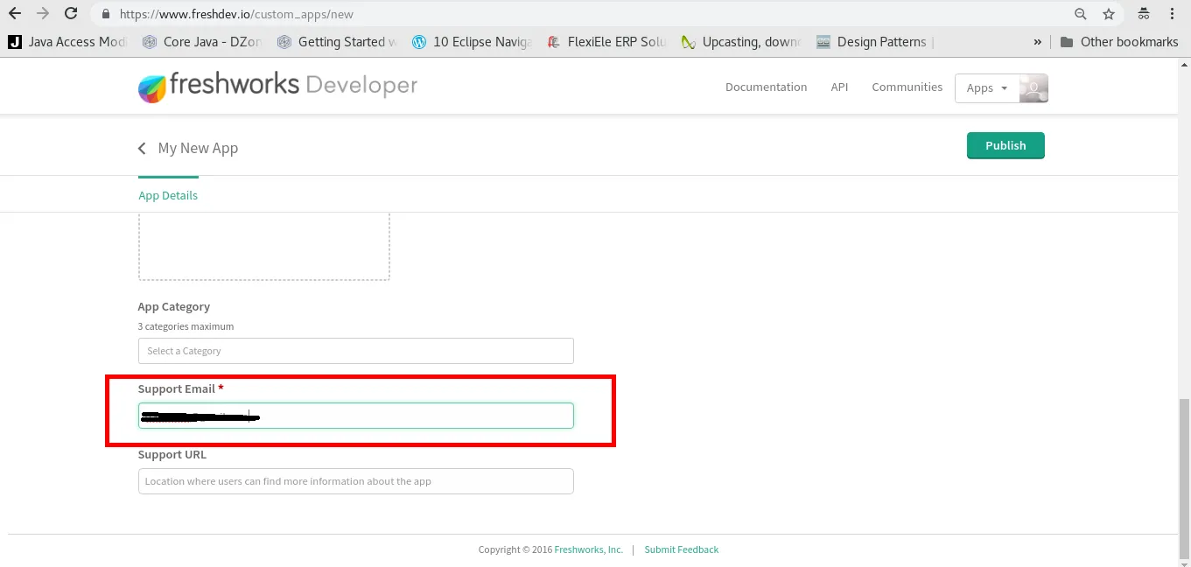Screen dimensions: 1191x567
Task: Click the user avatar in the header
Action: pyautogui.click(x=1033, y=87)
